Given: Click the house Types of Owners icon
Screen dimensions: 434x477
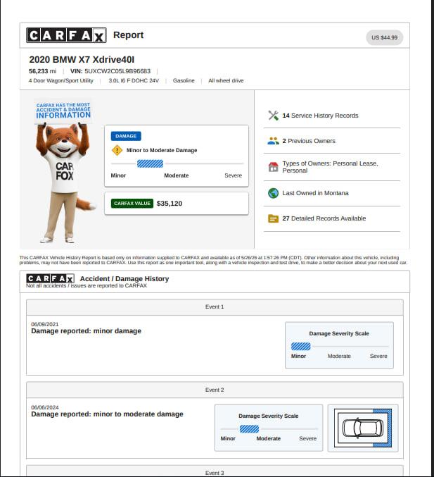Looking at the screenshot, I should tap(273, 167).
